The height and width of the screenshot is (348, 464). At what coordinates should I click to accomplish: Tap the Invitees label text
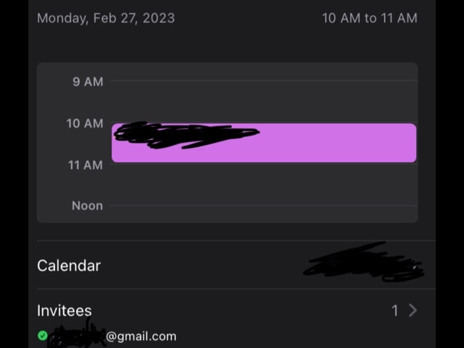65,310
